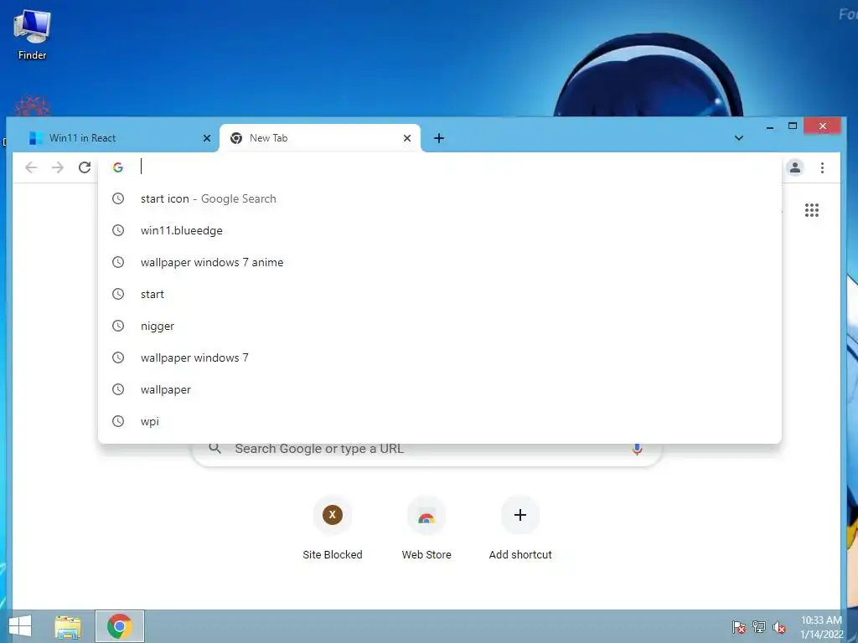Click the network tray icon
858x643 pixels.
pyautogui.click(x=759, y=626)
